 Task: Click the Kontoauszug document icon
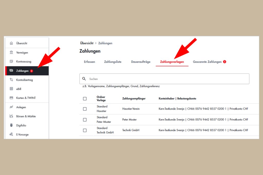click(11, 61)
